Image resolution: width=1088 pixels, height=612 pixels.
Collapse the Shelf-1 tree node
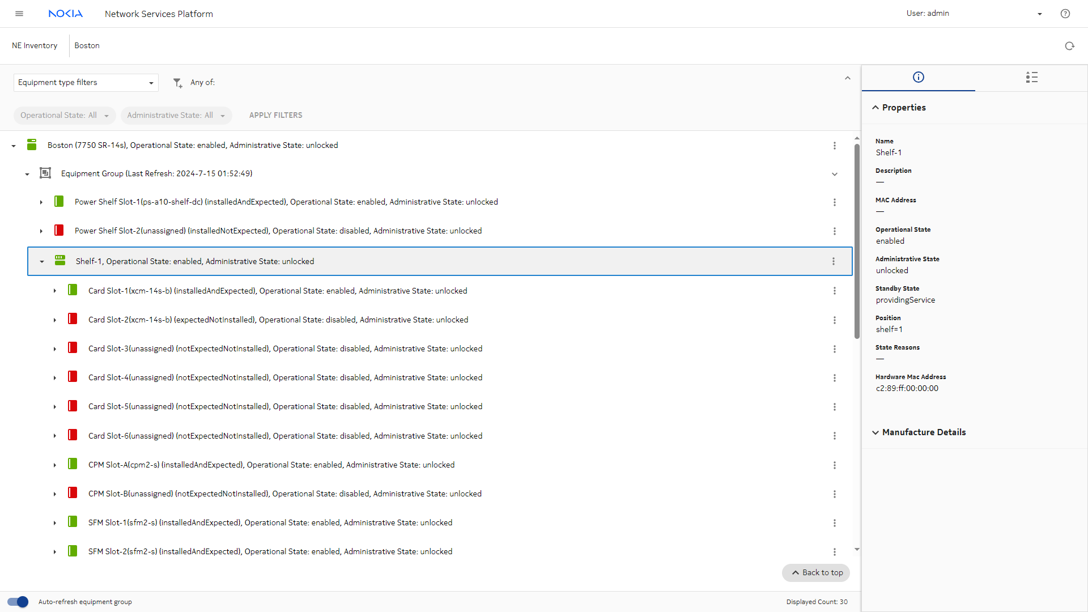tap(42, 262)
